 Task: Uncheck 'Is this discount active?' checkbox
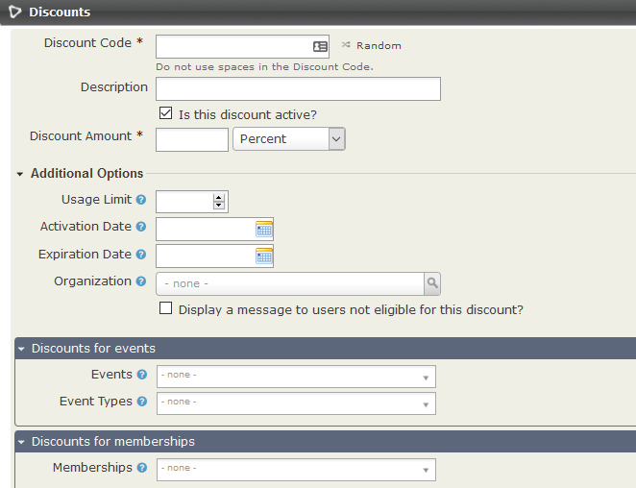coord(166,113)
